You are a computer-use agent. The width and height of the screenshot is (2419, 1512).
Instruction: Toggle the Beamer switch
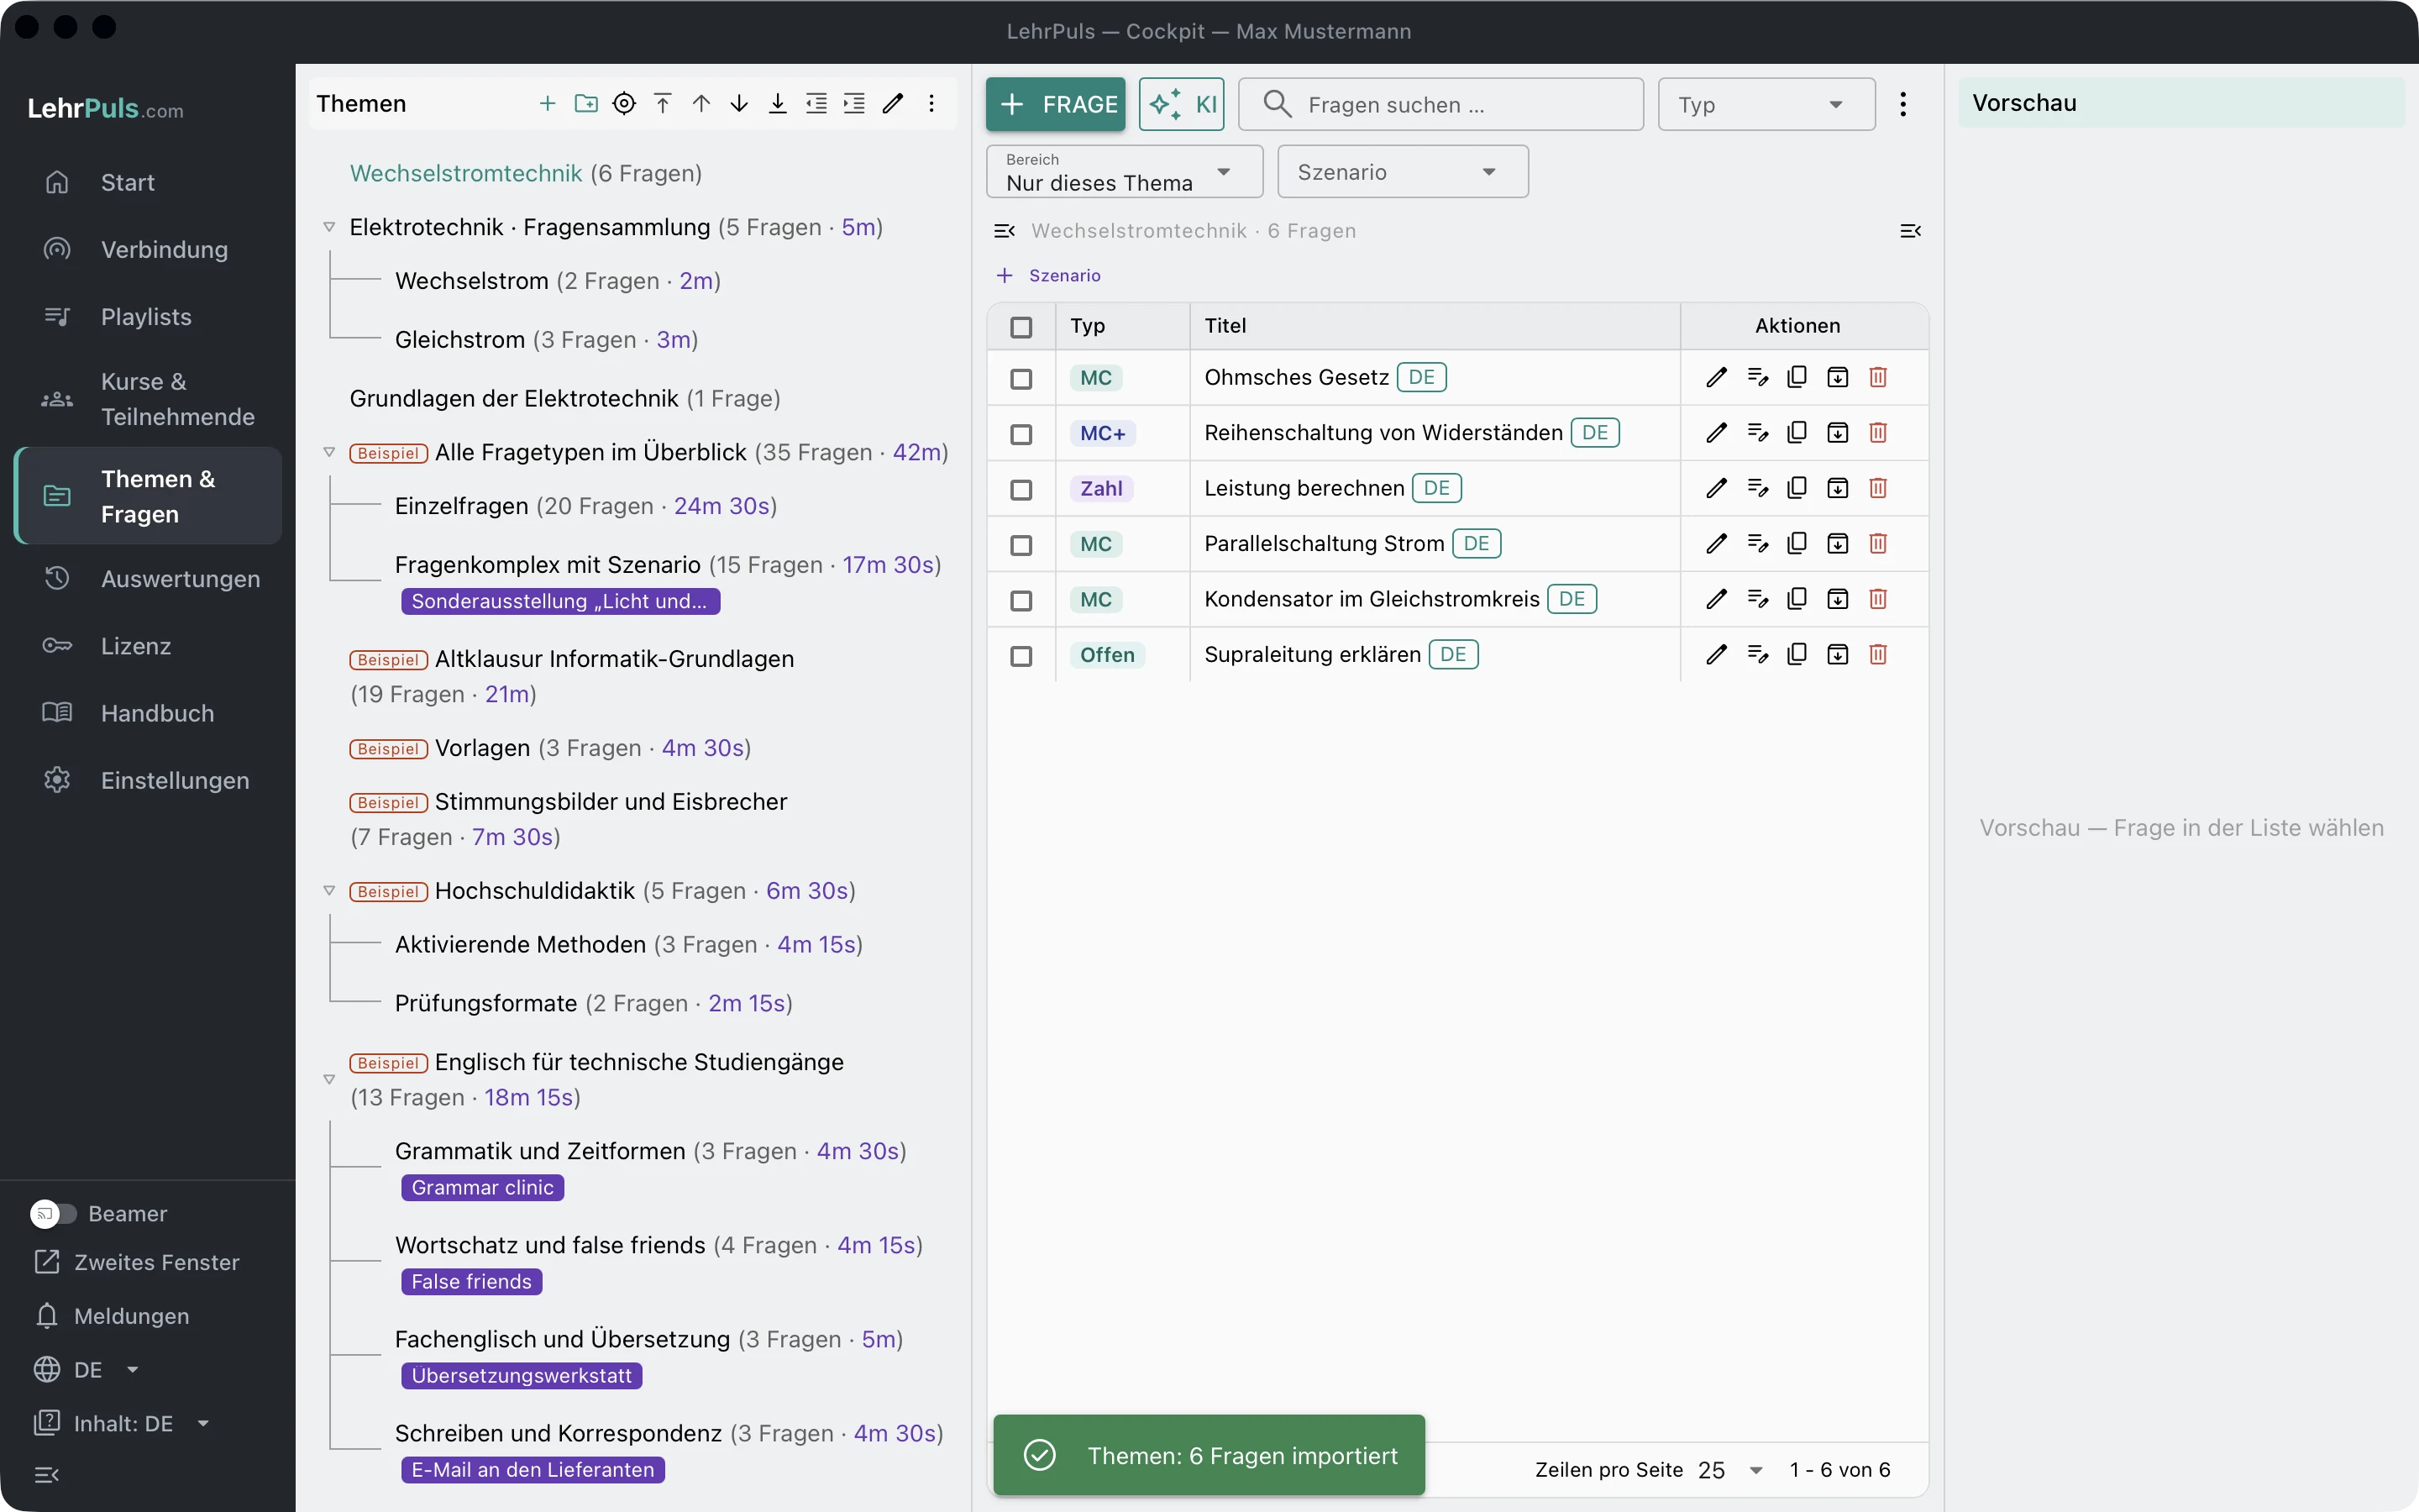(x=53, y=1213)
